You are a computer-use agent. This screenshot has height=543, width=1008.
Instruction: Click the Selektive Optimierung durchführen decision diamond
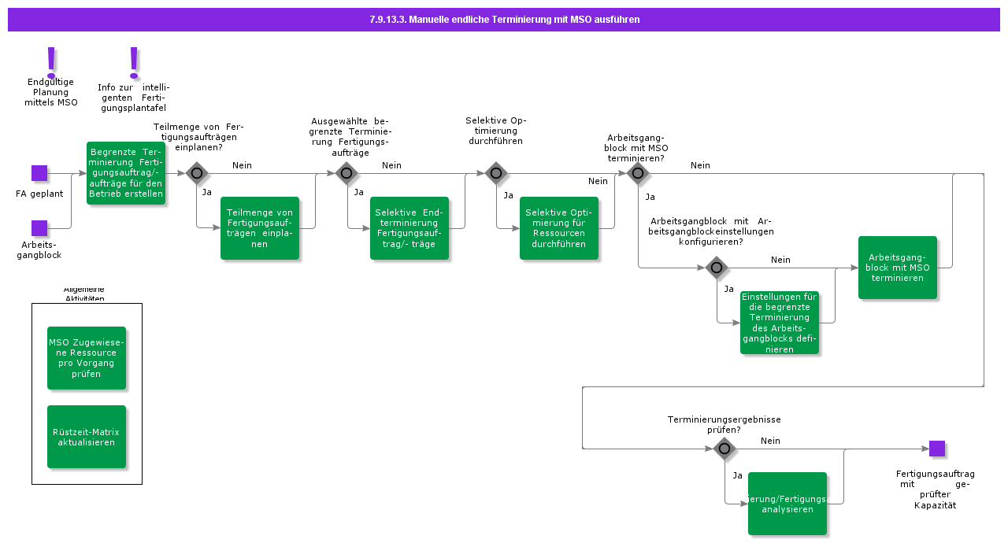(x=495, y=172)
